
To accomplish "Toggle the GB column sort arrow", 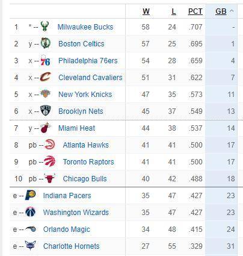I will [x=232, y=11].
